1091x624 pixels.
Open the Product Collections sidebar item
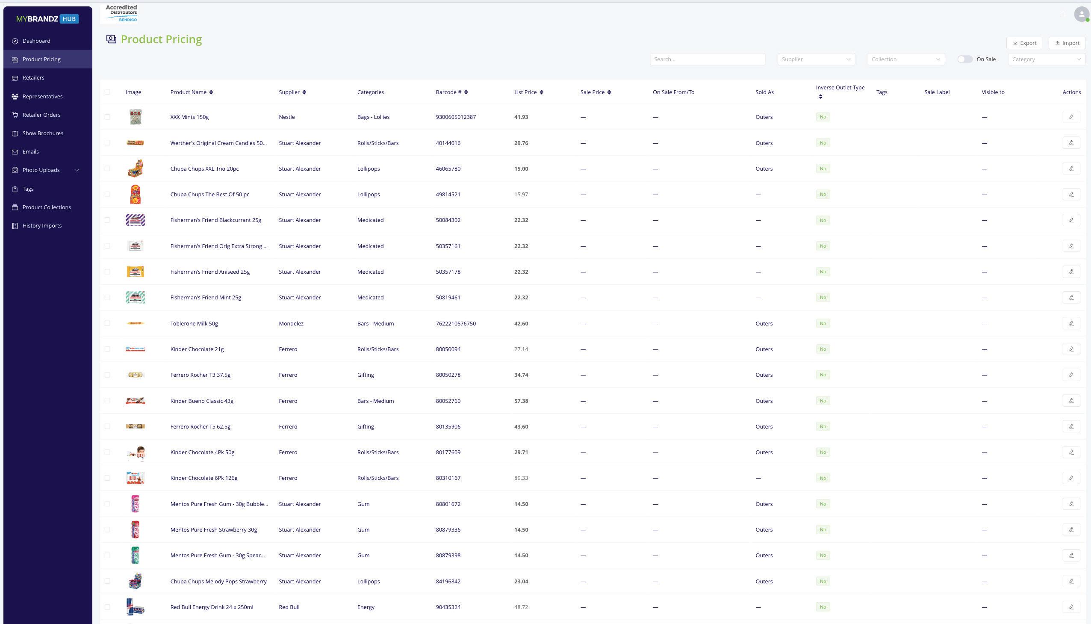click(47, 207)
